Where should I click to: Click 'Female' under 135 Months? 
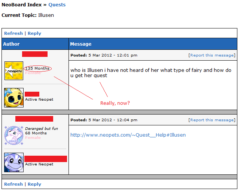(33, 73)
